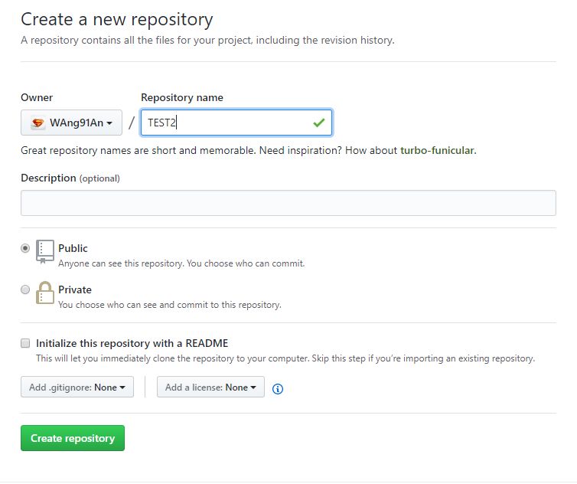Select the Private radio button
This screenshot has height=484, width=577.
(x=25, y=289)
